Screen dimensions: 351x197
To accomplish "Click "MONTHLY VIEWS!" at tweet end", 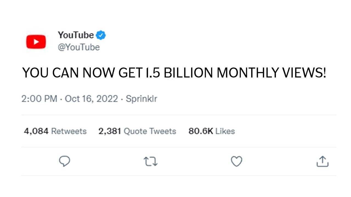I will (x=271, y=73).
